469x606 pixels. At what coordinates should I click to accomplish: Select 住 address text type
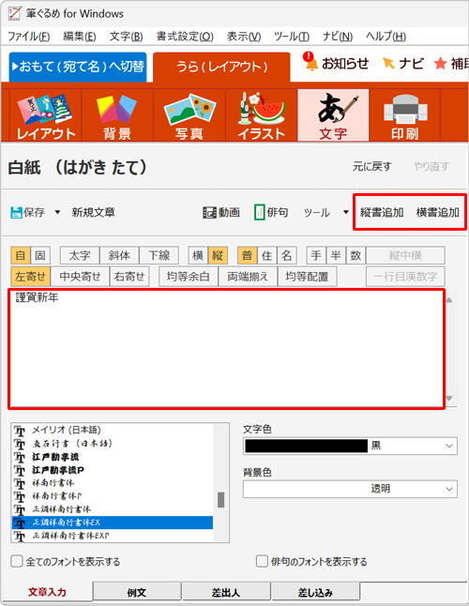click(267, 255)
